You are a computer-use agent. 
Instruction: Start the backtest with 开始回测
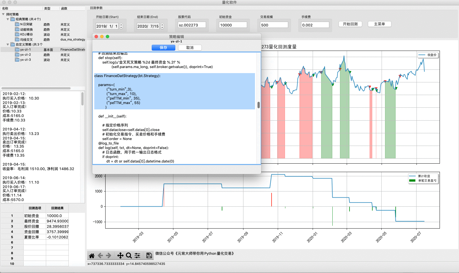(x=350, y=24)
